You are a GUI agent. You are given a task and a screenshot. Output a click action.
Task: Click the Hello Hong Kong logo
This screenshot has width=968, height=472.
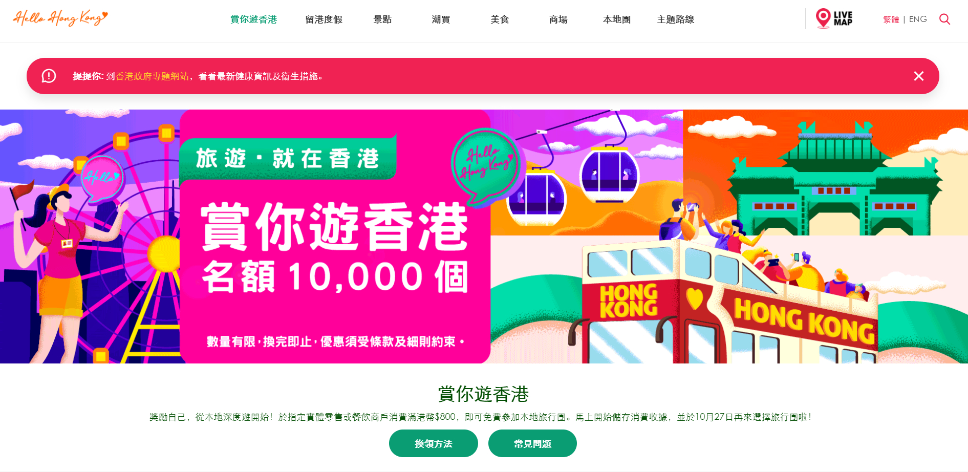pyautogui.click(x=60, y=18)
